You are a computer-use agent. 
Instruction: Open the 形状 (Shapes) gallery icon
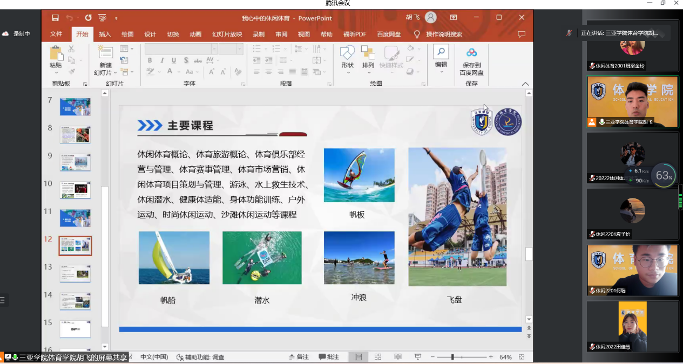tap(347, 52)
